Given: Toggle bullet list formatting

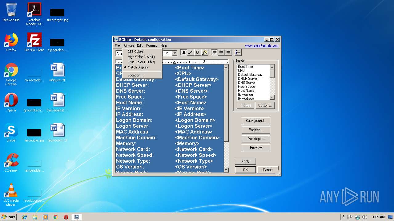Looking at the screenshot, I should (x=238, y=52).
